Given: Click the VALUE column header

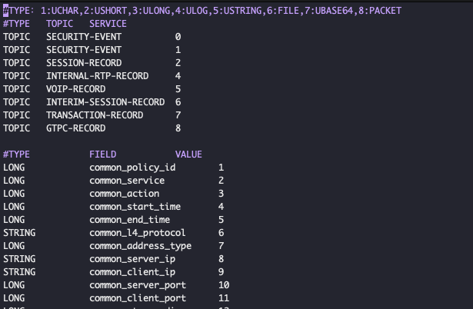Looking at the screenshot, I should (x=188, y=154).
